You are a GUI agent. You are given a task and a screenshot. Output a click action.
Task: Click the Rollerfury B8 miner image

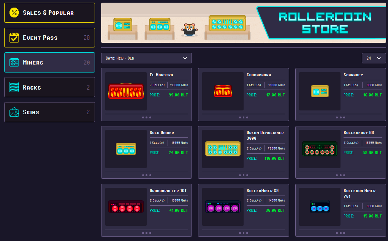[x=320, y=149]
